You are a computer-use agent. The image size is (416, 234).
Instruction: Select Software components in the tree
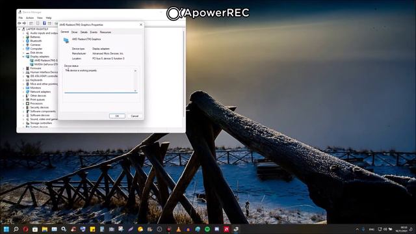pyautogui.click(x=43, y=111)
